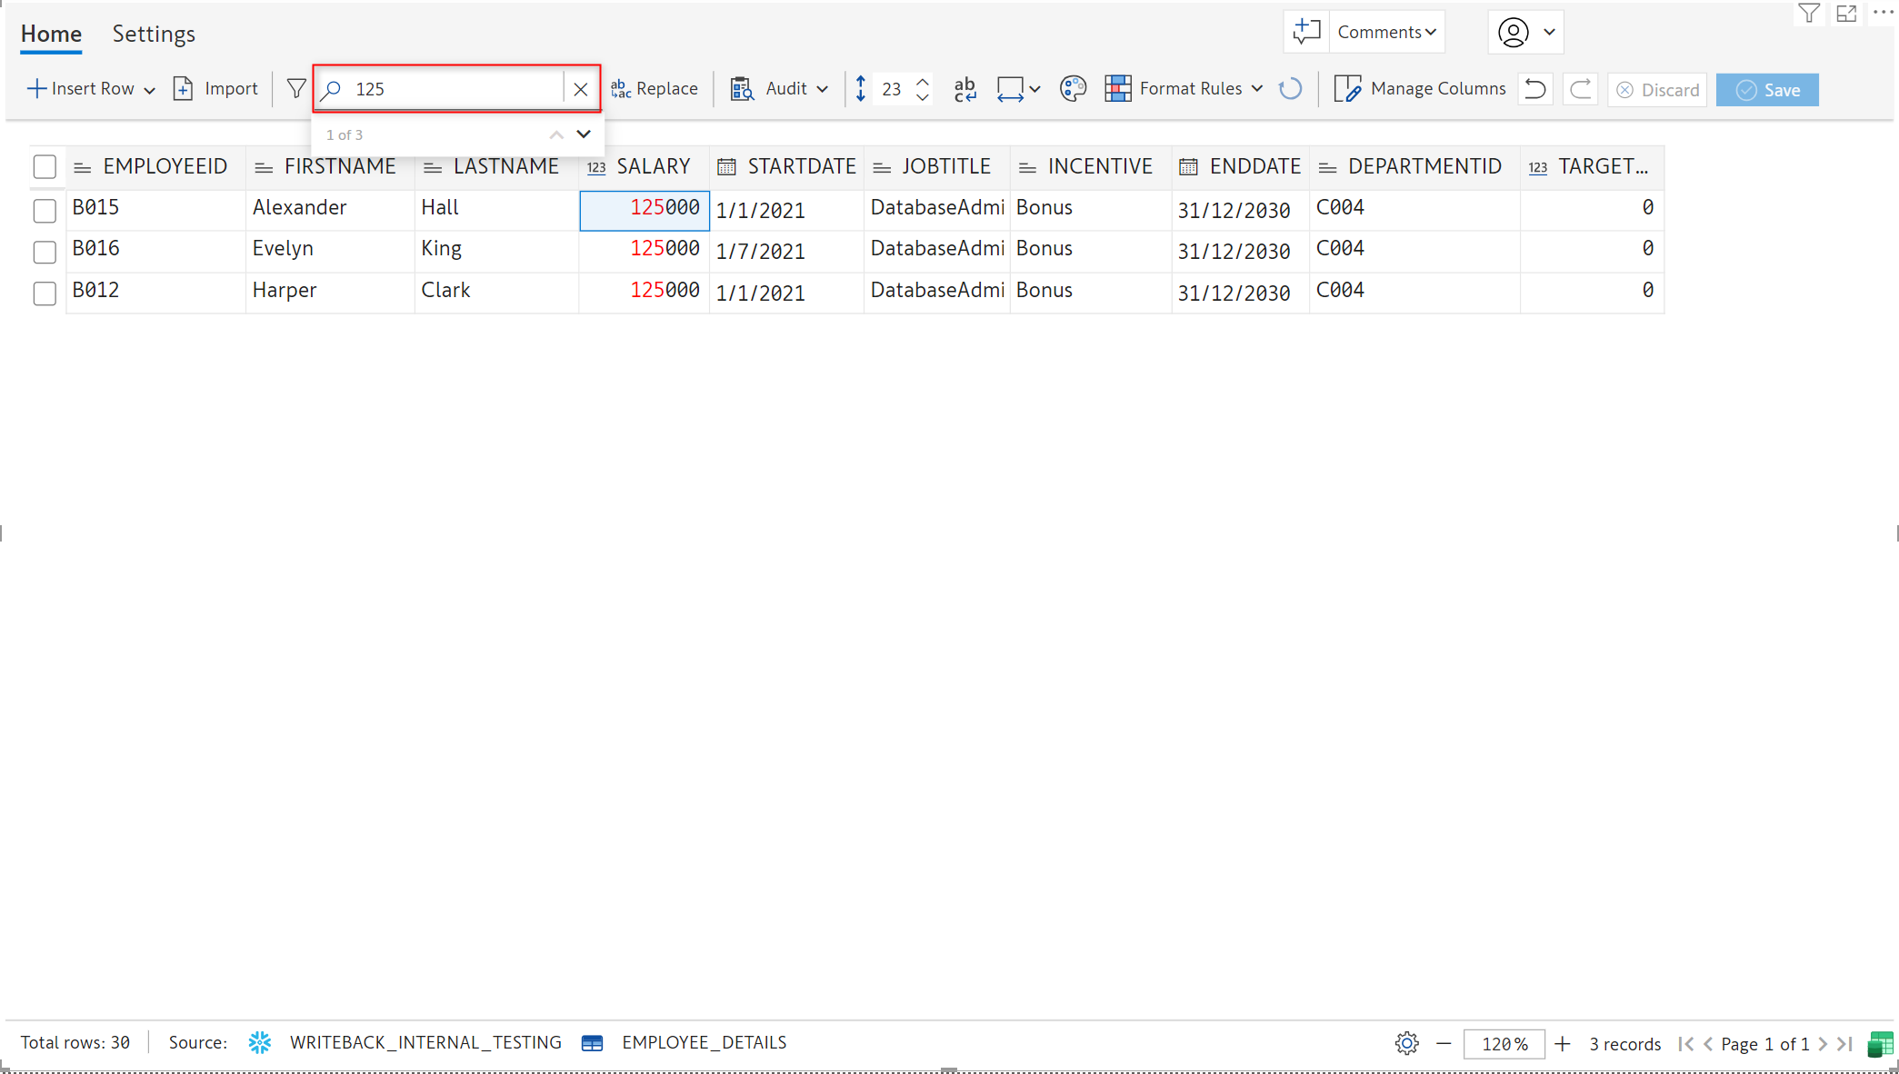The width and height of the screenshot is (1899, 1074).
Task: Click the redo arrow icon
Action: tap(1581, 89)
